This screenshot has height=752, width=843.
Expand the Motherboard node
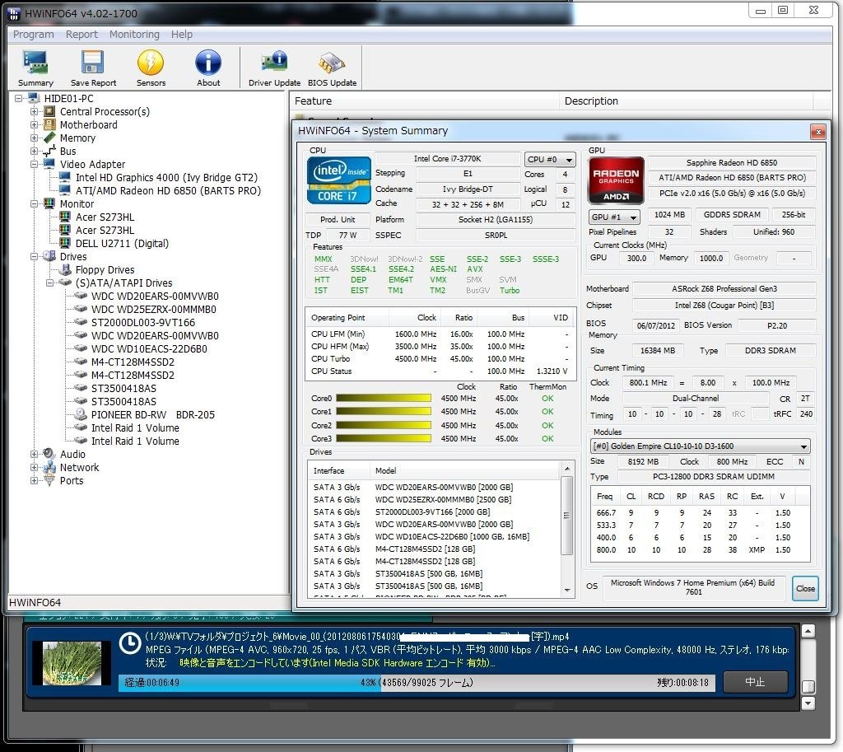tap(34, 125)
